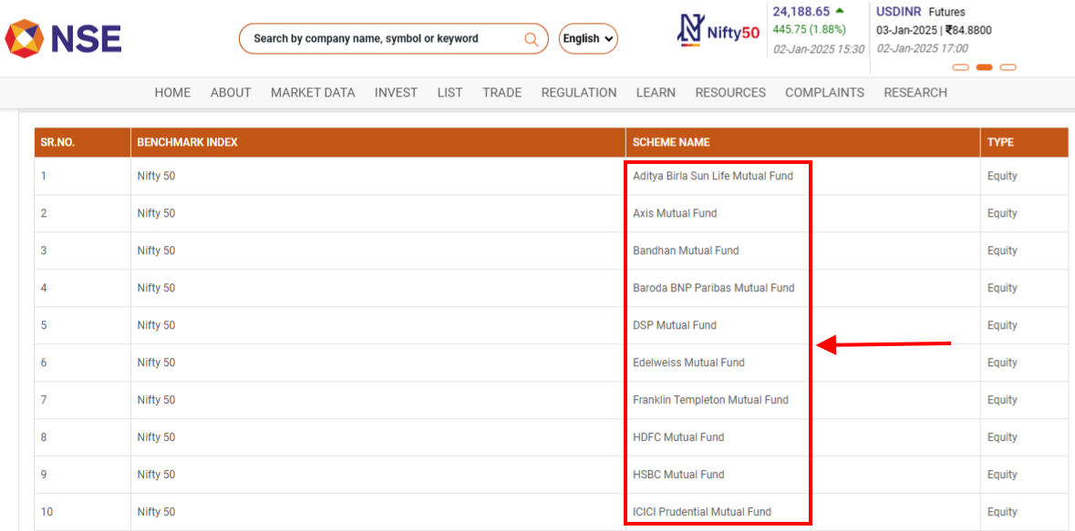Open the Franklin Templeton Mutual Fund link

[710, 400]
